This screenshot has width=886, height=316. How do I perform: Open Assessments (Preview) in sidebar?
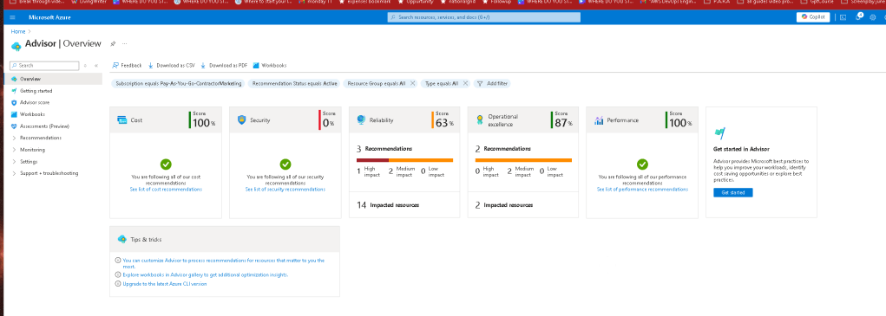[x=44, y=126]
